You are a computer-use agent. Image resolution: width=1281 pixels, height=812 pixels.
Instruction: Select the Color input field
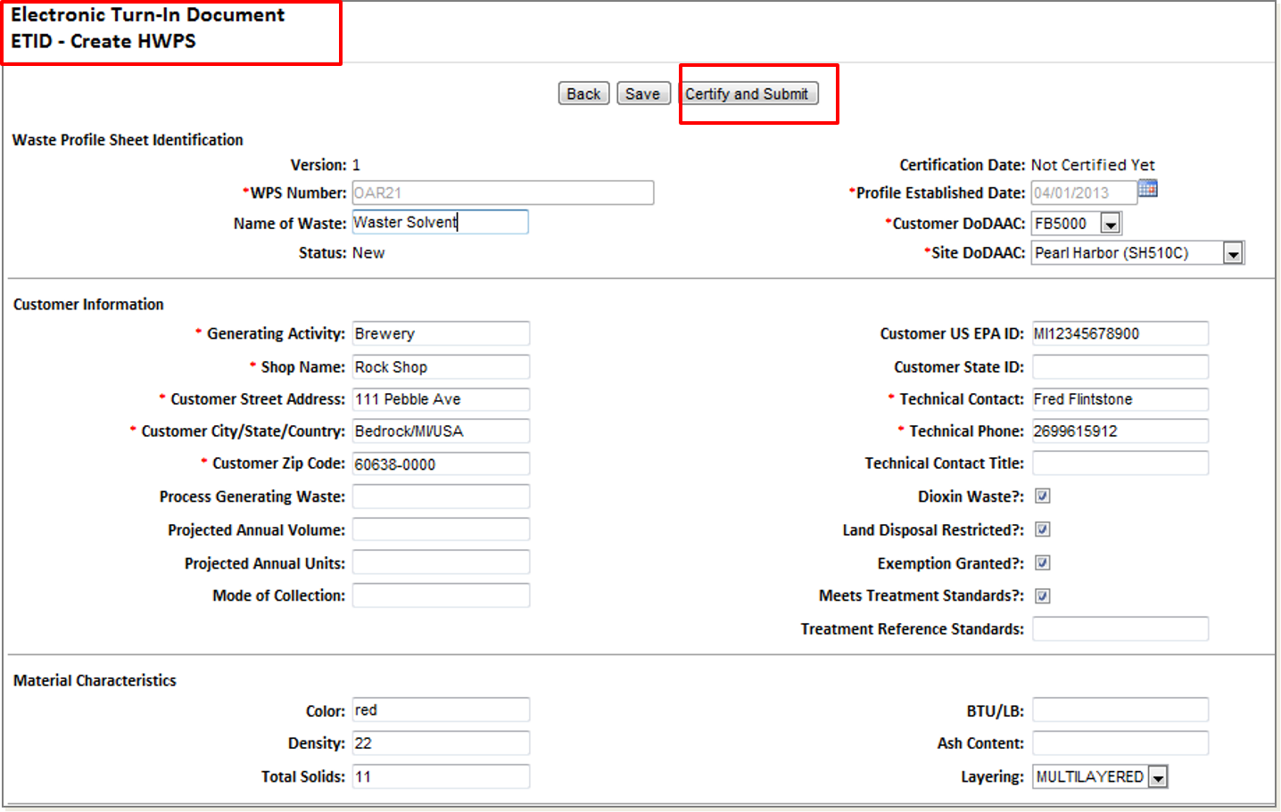click(x=441, y=709)
